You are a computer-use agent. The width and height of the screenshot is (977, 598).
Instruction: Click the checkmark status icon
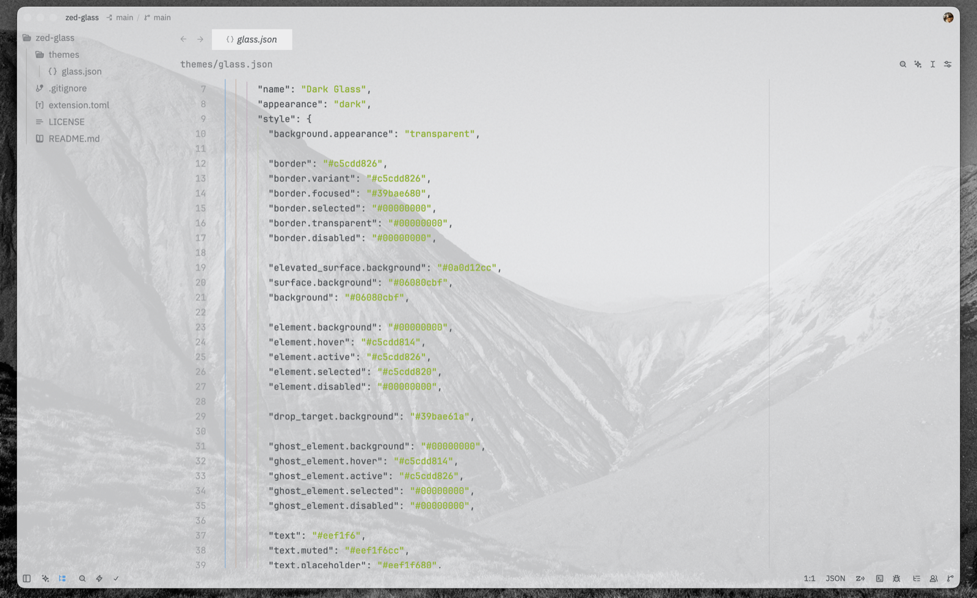point(116,578)
